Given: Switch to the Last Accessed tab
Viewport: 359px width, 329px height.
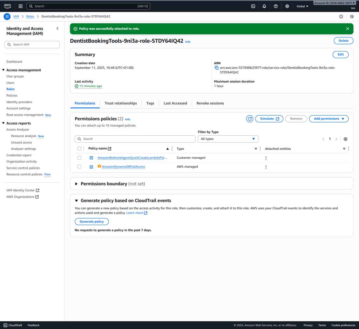Looking at the screenshot, I should (175, 103).
